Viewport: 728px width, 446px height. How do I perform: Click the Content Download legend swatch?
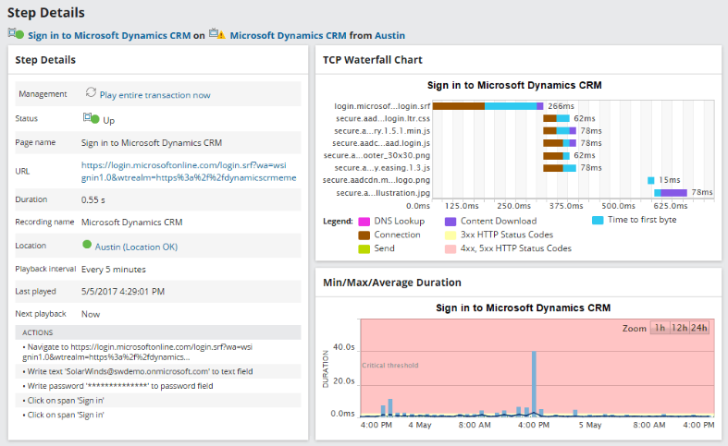point(450,221)
